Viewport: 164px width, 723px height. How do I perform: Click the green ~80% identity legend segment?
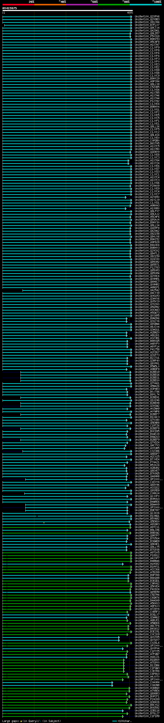[114, 5]
